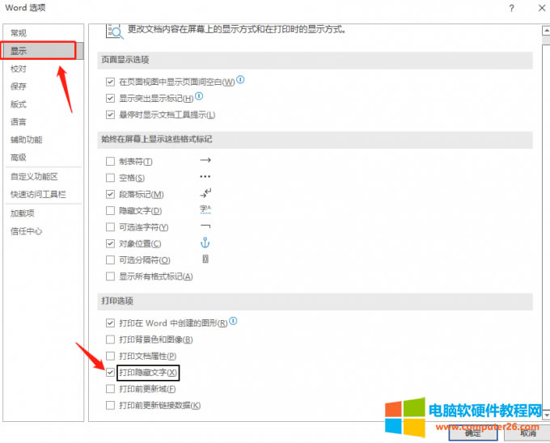Click the optional break symbol icon
The image size is (550, 443).
point(205,259)
